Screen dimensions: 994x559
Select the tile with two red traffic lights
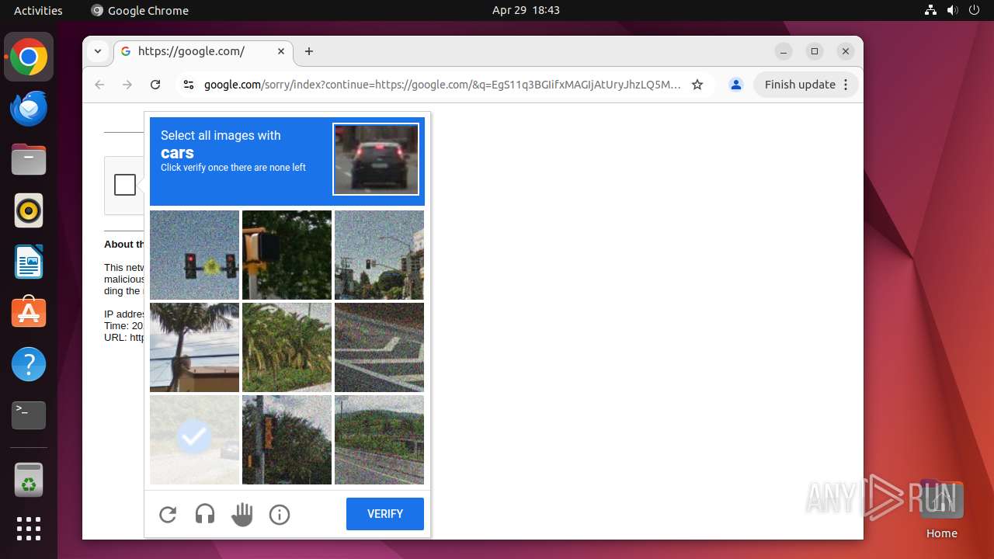194,255
